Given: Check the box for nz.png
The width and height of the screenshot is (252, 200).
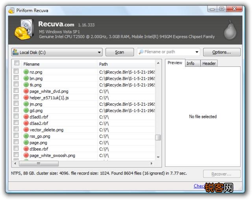Looking at the screenshot, I should (16, 71).
